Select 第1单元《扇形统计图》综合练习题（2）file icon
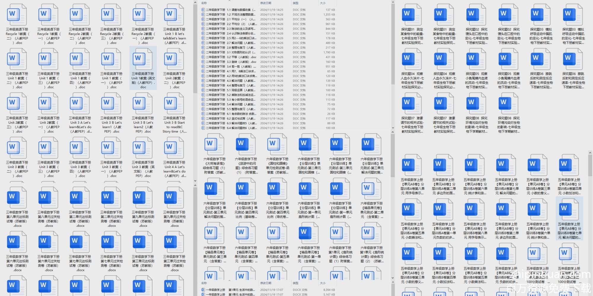This screenshot has width=593, height=296. click(x=372, y=233)
